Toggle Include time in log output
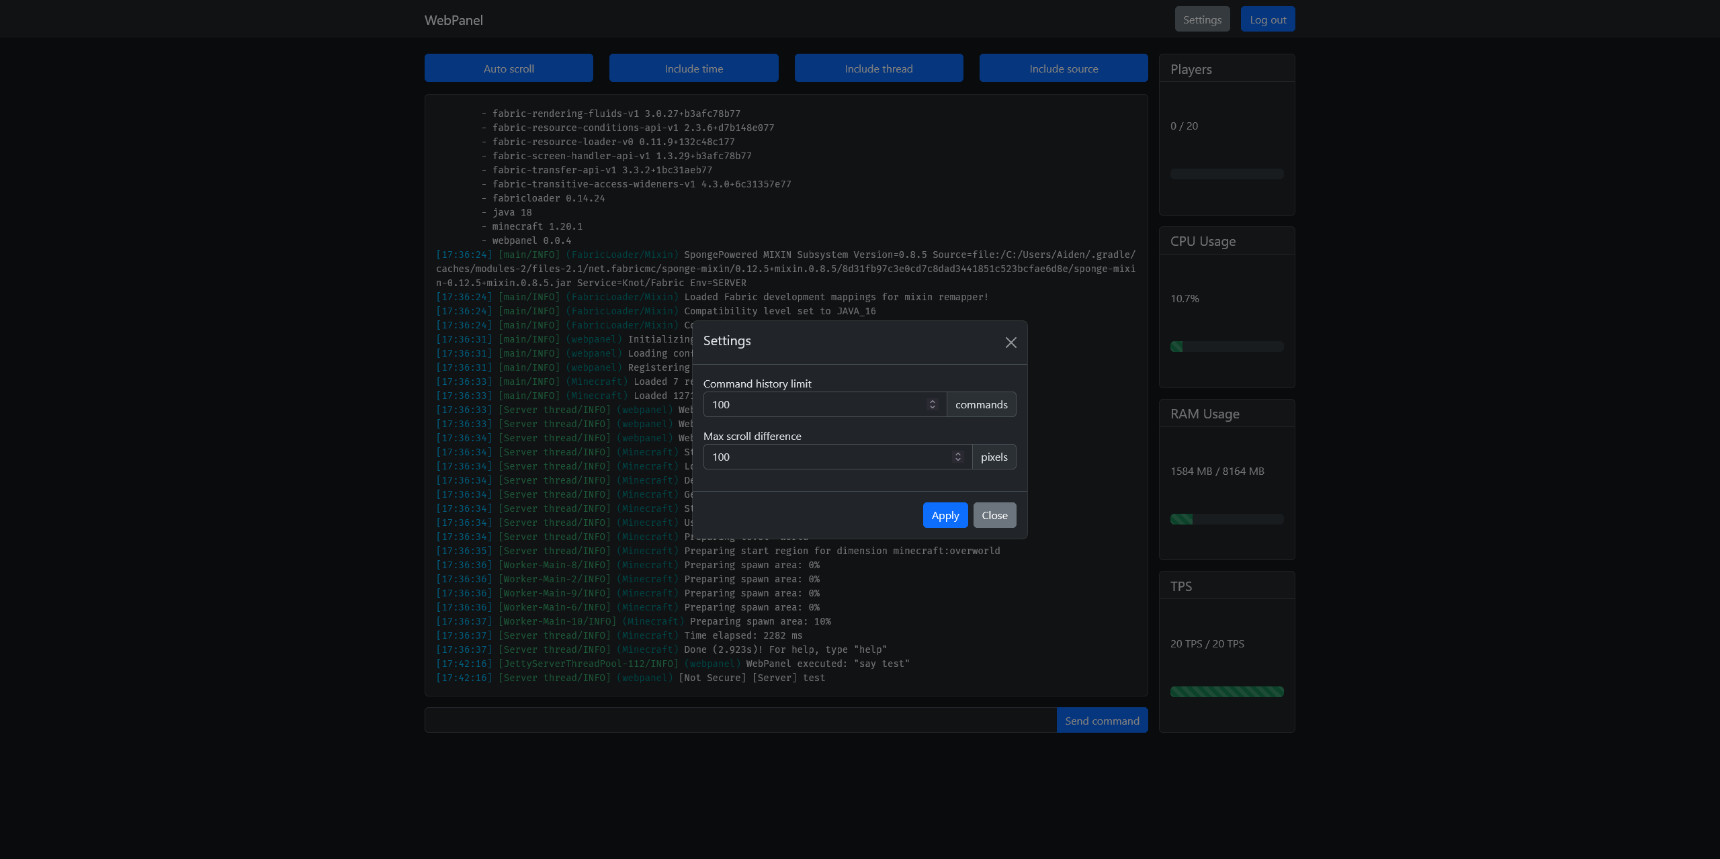This screenshot has height=859, width=1720. point(693,68)
